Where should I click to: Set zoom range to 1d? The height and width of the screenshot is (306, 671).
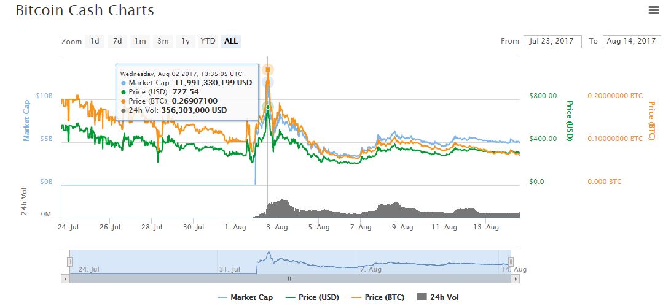[x=95, y=42]
